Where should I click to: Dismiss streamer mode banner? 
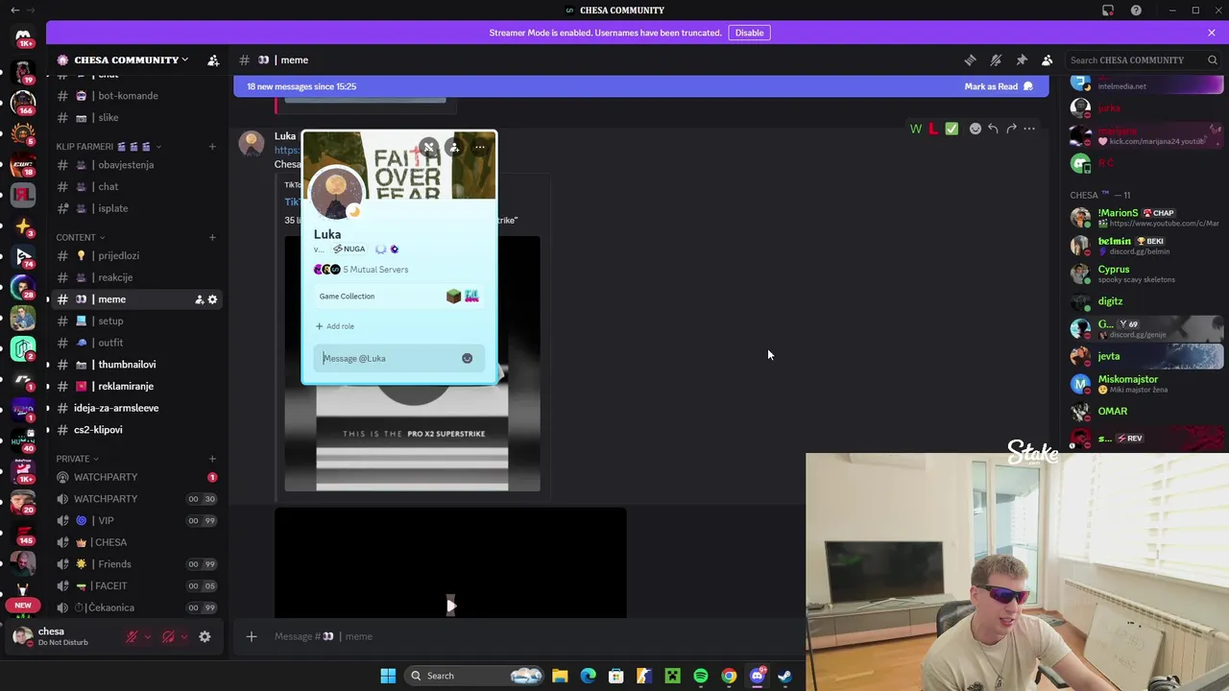click(x=1212, y=33)
